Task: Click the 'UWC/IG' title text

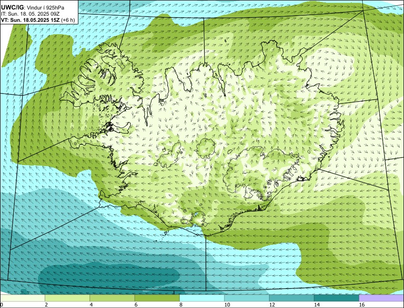Action: (x=12, y=8)
